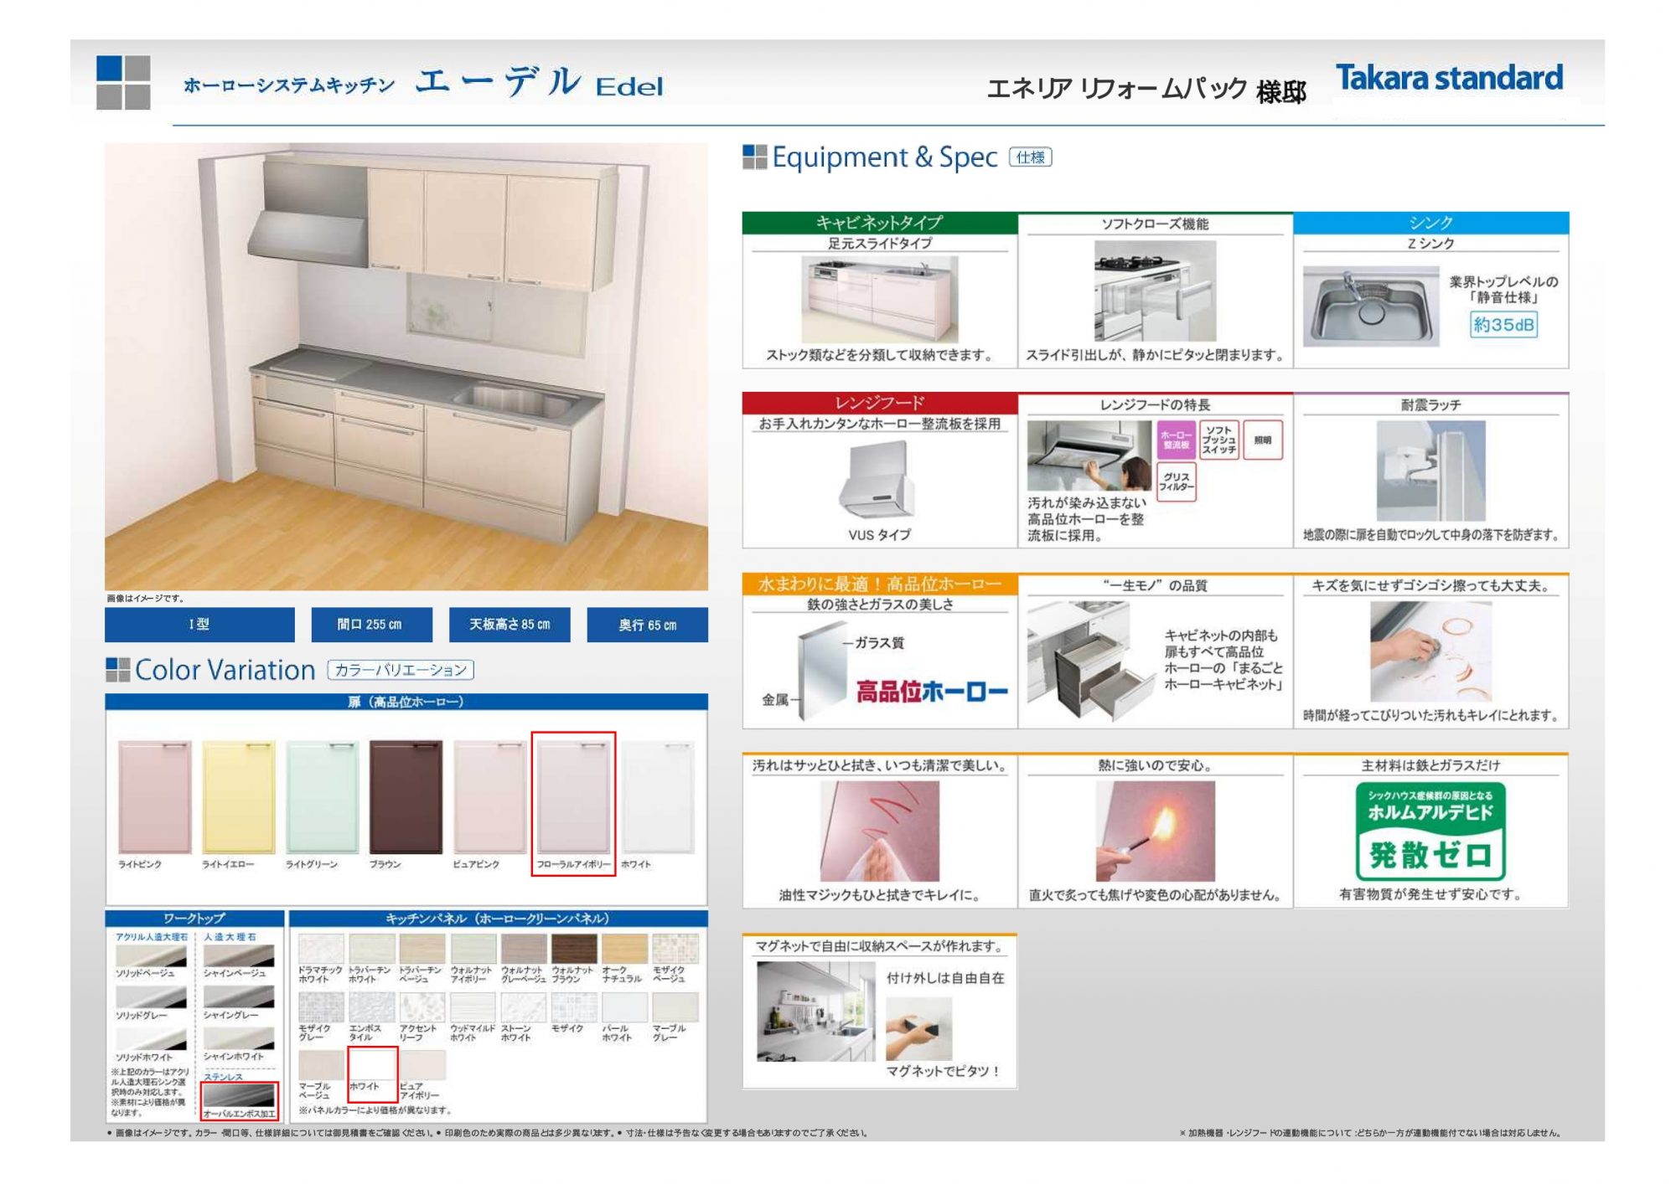Click the 約35dB badge
The width and height of the screenshot is (1676, 1184).
click(x=1503, y=325)
